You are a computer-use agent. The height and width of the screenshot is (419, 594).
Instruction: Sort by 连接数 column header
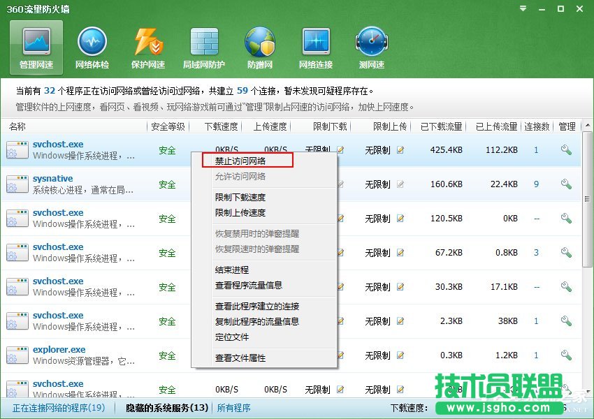(x=537, y=126)
